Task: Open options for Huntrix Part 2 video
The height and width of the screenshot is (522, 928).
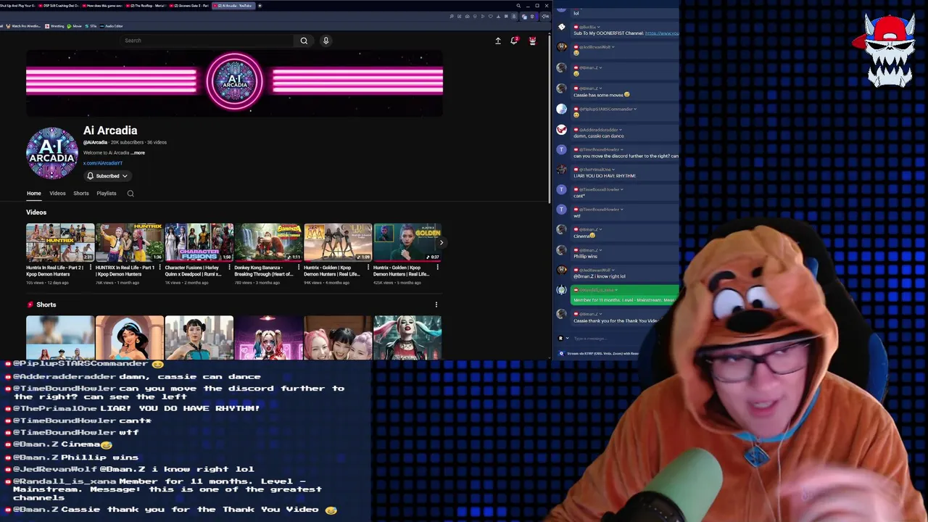Action: click(92, 268)
